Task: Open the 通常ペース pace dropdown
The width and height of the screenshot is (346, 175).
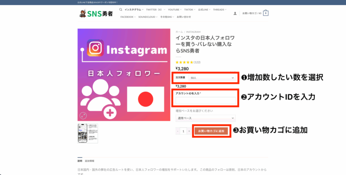Action: [x=205, y=118]
